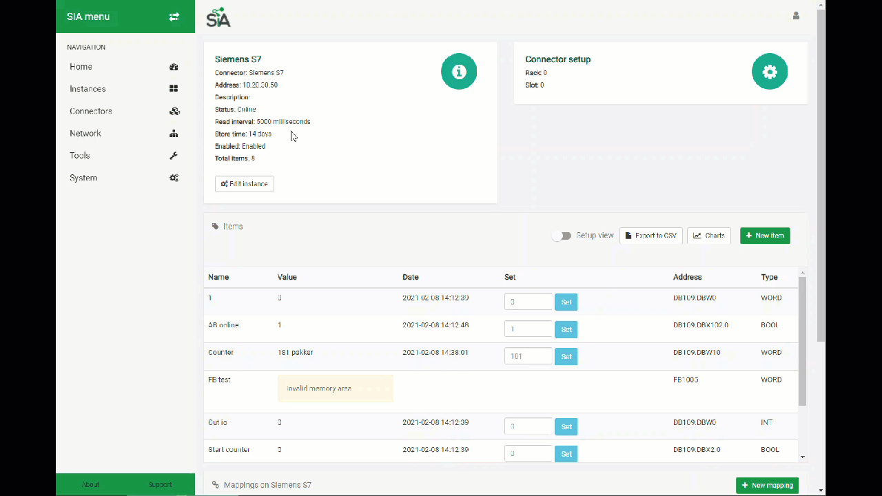Select Instances in the navigation menu

coord(88,88)
